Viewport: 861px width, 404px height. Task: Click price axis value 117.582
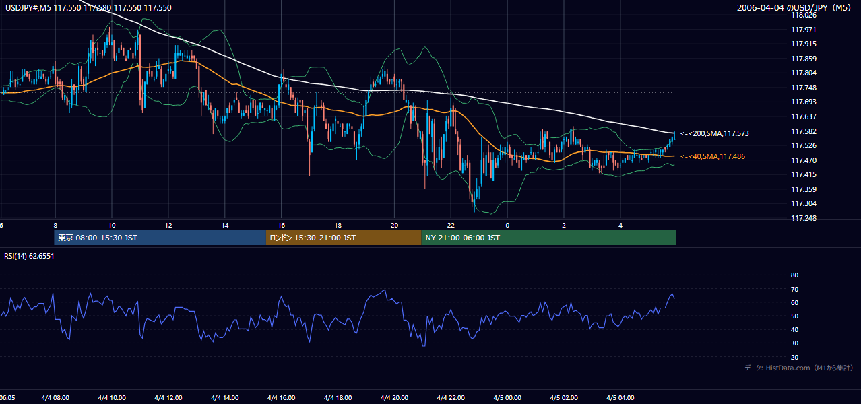point(802,131)
